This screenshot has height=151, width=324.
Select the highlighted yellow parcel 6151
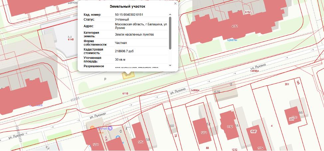click(128, 75)
